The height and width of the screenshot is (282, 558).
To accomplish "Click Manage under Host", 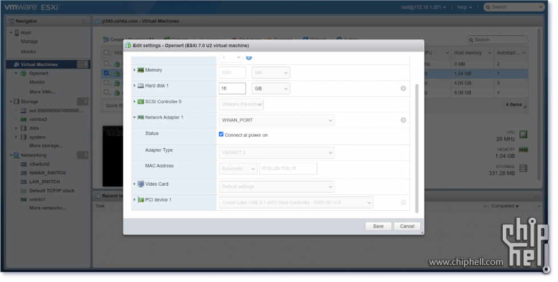I will coord(29,42).
